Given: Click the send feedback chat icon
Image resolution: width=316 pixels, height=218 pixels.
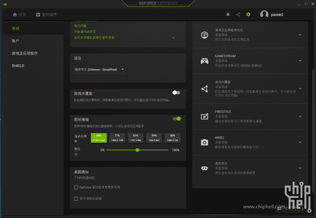Looking at the screenshot, I should coord(279,208).
